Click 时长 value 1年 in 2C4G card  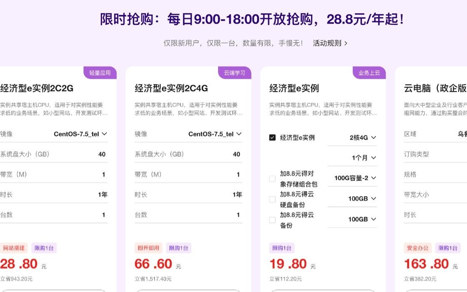click(237, 195)
